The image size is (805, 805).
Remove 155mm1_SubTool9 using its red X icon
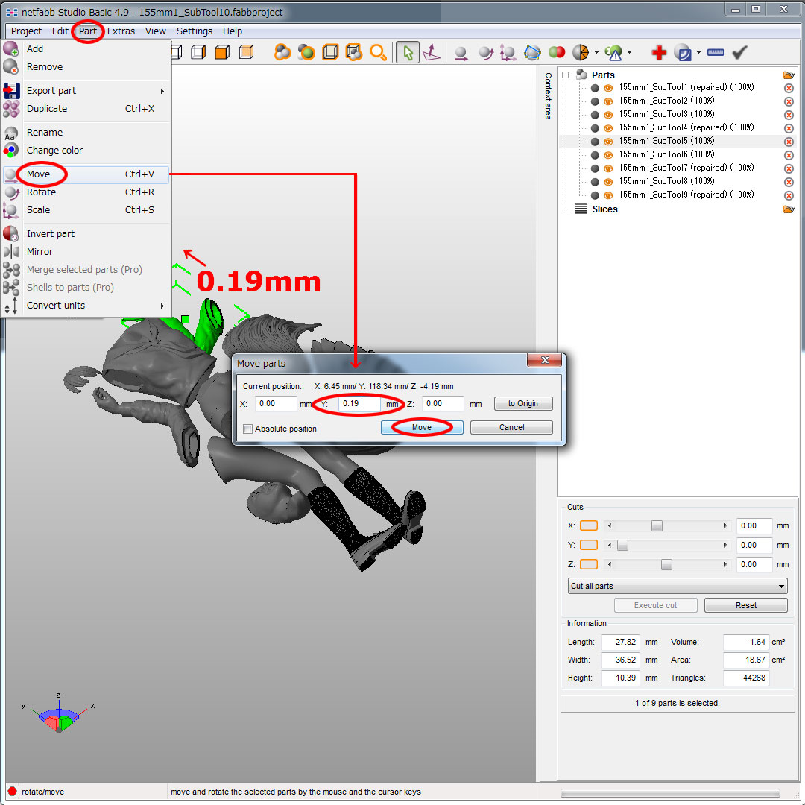789,195
